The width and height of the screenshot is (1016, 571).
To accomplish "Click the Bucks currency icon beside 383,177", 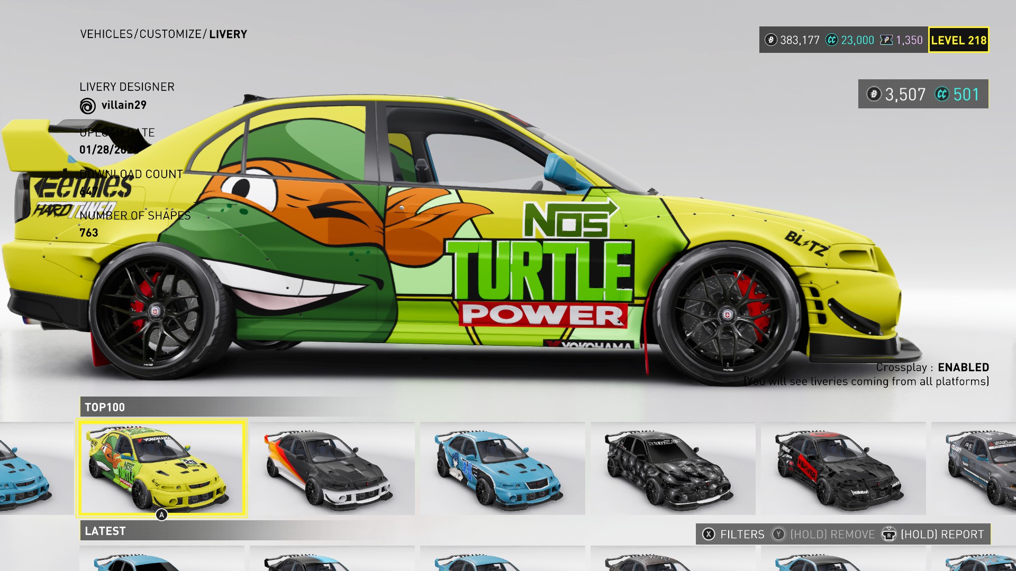I will pos(771,40).
